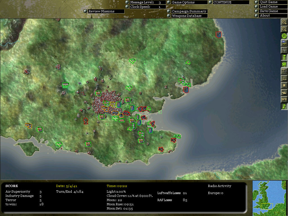Click the Air Superiority score row
This screenshot has width=288, height=216.
click(x=24, y=192)
